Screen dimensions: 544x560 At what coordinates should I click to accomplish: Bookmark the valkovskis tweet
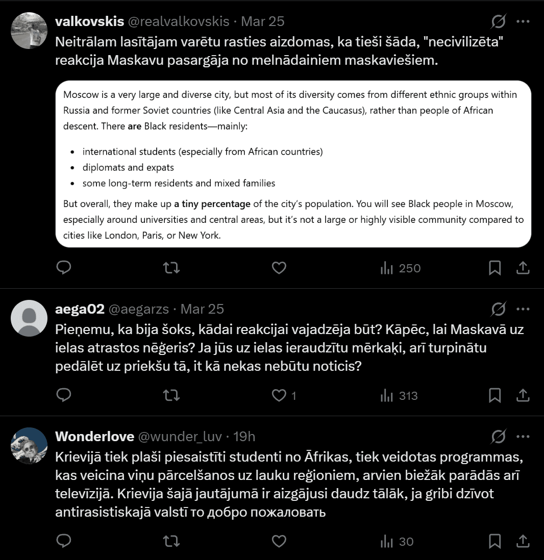pos(494,268)
